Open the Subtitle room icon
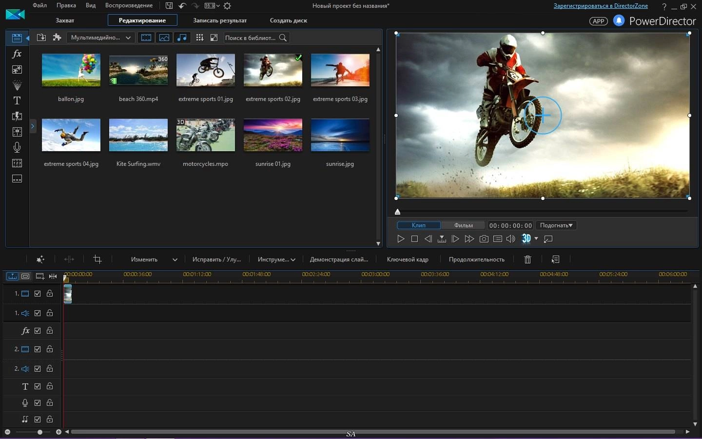This screenshot has height=439, width=702. 17,179
